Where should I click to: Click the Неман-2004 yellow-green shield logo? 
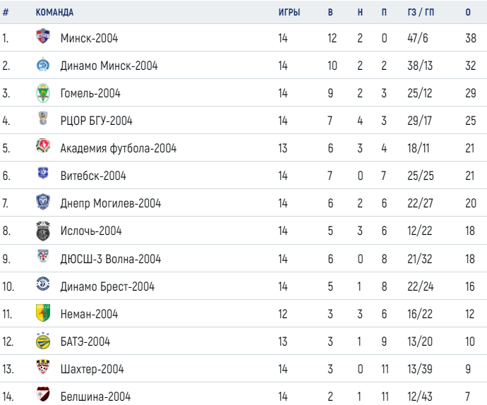[x=43, y=313]
